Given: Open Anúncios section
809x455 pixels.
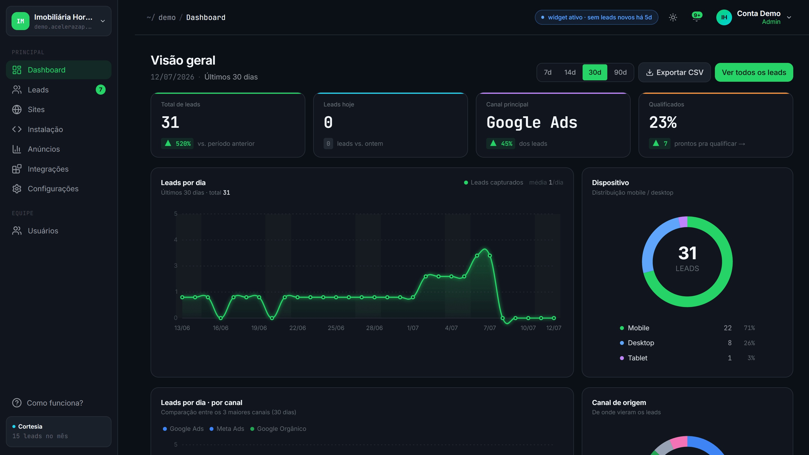Looking at the screenshot, I should coord(58,149).
